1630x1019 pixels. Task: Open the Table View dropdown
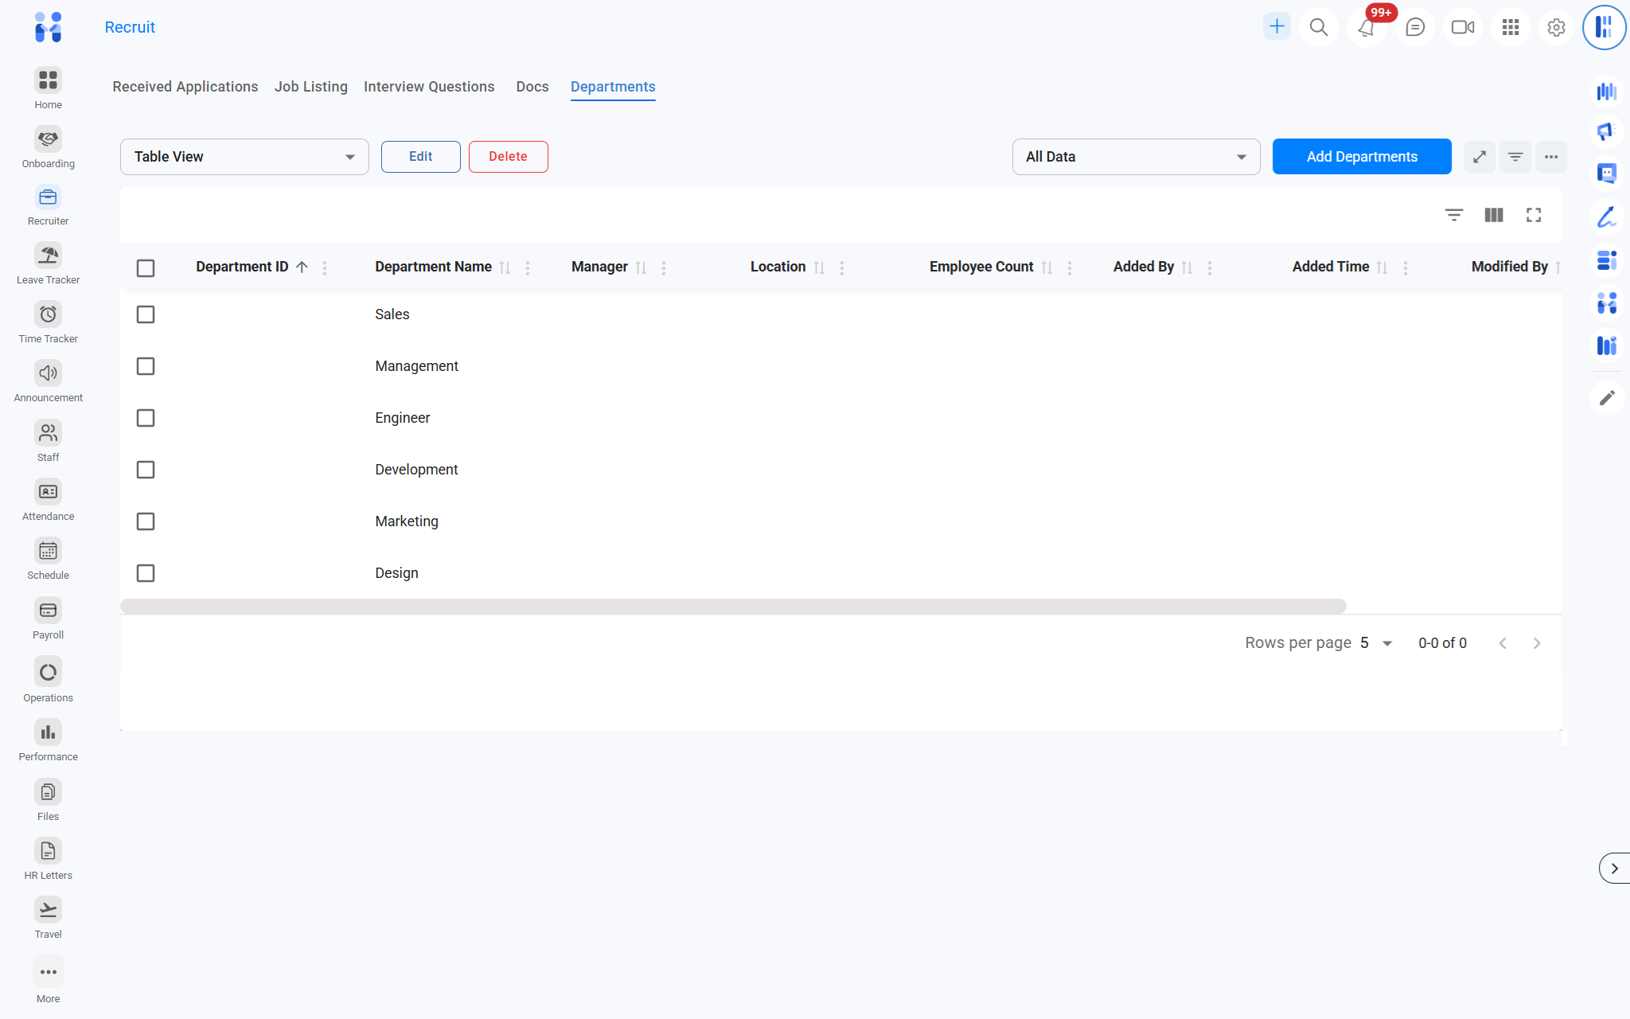point(244,157)
